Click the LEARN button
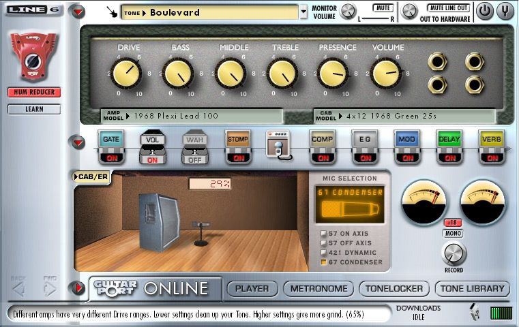The width and height of the screenshot is (519, 327). point(34,109)
